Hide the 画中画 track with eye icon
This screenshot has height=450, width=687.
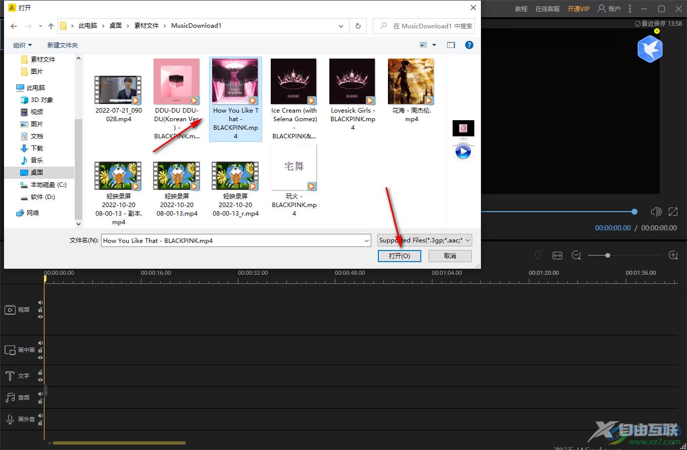[40, 357]
